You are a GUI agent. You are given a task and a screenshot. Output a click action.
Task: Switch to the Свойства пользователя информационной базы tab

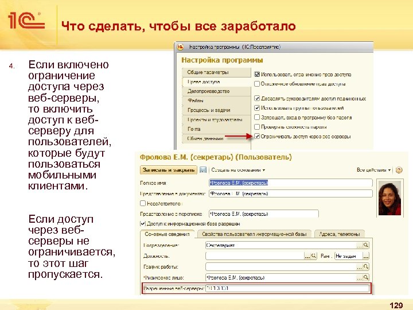pos(254,234)
